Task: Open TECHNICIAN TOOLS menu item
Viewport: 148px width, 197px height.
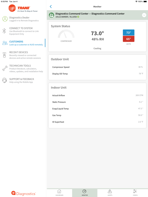Action: click(23, 68)
